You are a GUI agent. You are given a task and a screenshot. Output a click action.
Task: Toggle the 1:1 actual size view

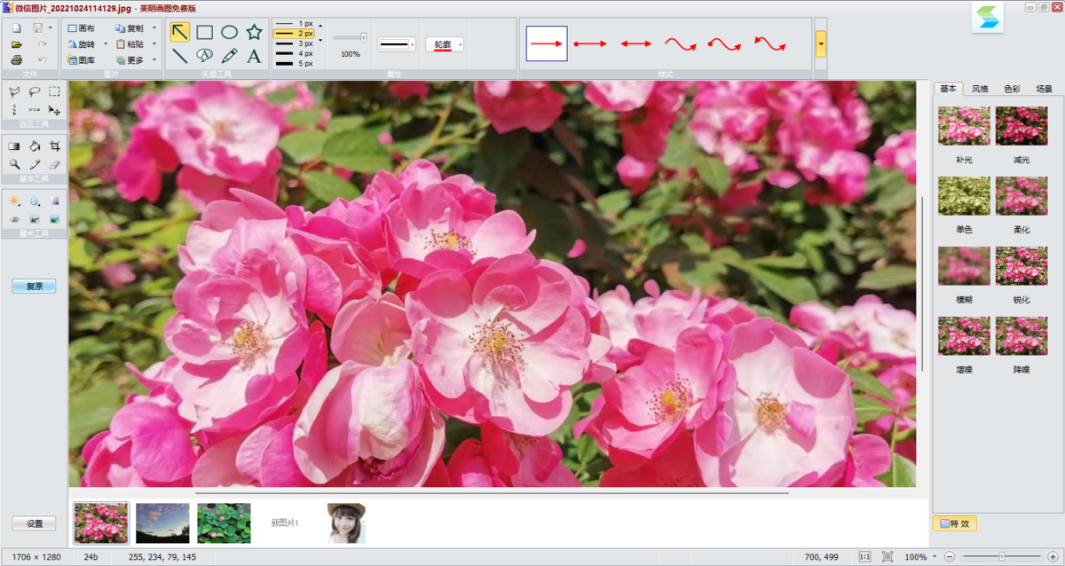pyautogui.click(x=864, y=557)
